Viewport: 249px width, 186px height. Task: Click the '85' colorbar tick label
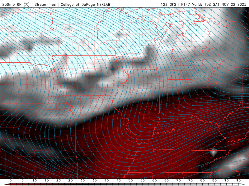click(214, 180)
